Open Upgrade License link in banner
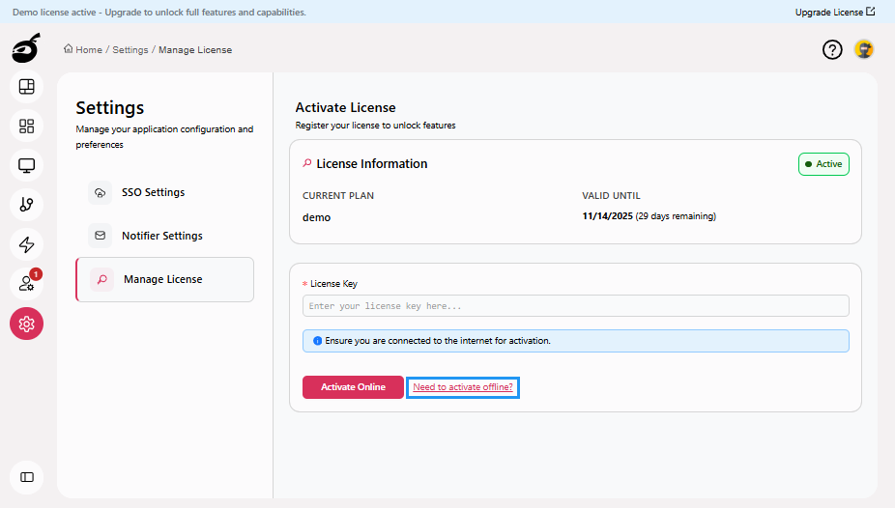The image size is (895, 508). point(835,12)
